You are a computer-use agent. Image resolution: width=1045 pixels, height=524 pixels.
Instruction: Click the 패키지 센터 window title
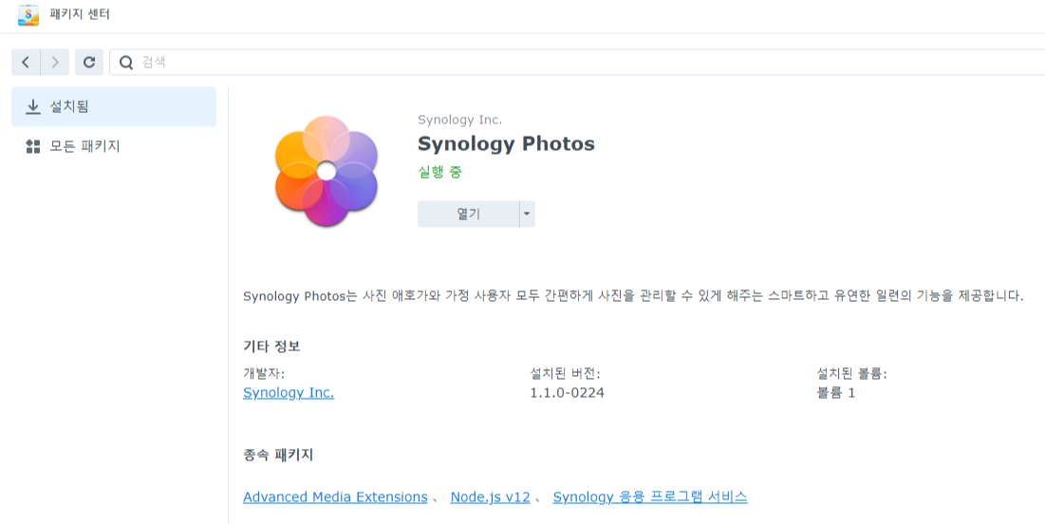pos(80,14)
